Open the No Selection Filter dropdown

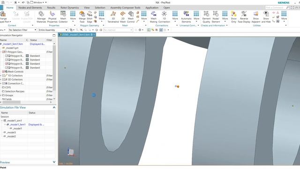click(x=22, y=30)
